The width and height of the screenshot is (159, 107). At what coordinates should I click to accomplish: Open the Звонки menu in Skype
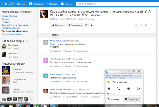(124, 75)
